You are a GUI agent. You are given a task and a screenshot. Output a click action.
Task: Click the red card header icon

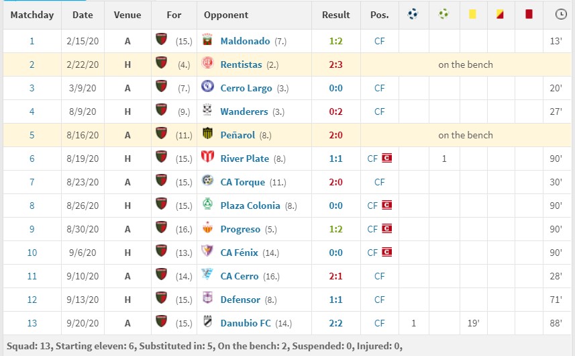(529, 14)
